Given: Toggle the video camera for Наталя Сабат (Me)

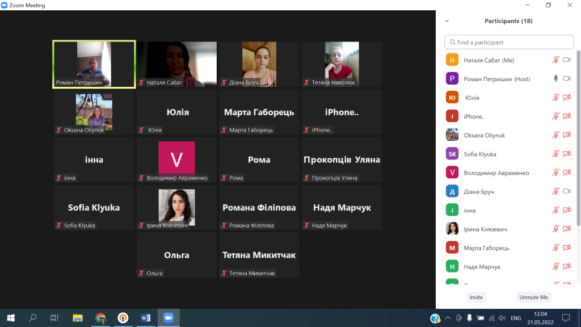Looking at the screenshot, I should pos(566,60).
